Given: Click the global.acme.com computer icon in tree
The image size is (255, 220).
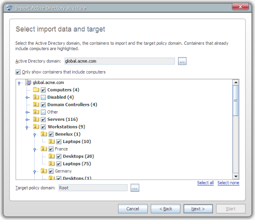Looking at the screenshot, I should 28,83.
